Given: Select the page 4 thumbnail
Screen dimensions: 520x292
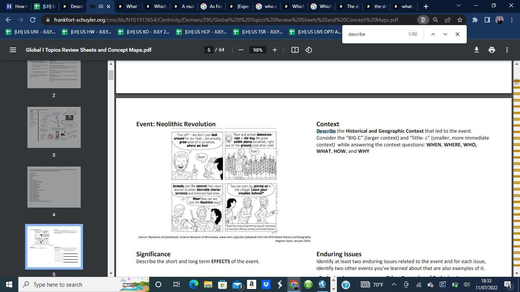Looking at the screenshot, I should [54, 187].
